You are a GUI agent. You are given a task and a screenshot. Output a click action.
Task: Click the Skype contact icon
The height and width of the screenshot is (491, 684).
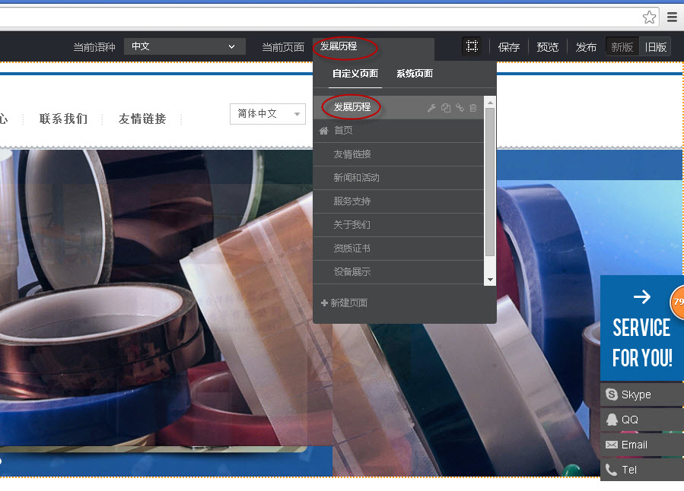coord(612,394)
